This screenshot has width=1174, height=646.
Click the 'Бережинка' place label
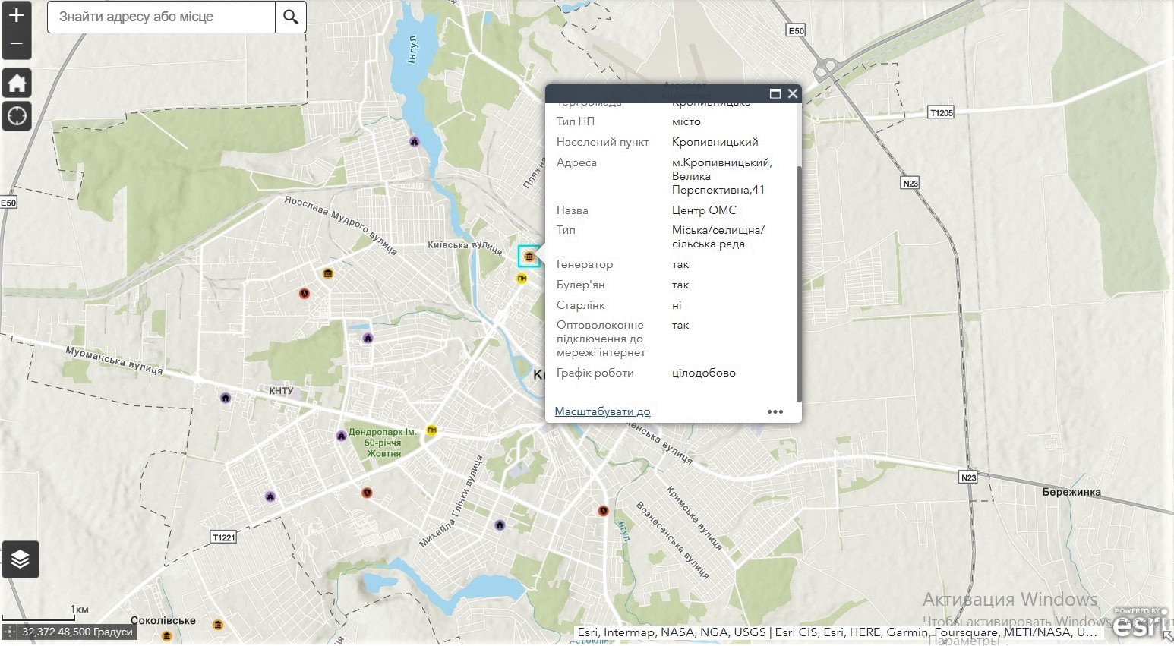[x=1071, y=492]
